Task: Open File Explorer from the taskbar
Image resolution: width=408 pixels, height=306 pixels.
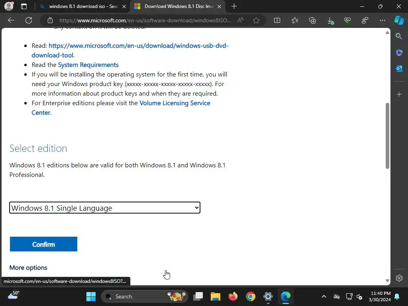Action: pyautogui.click(x=216, y=296)
